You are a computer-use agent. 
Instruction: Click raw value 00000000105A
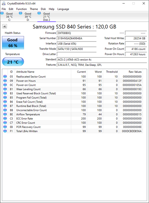[x=132, y=85]
